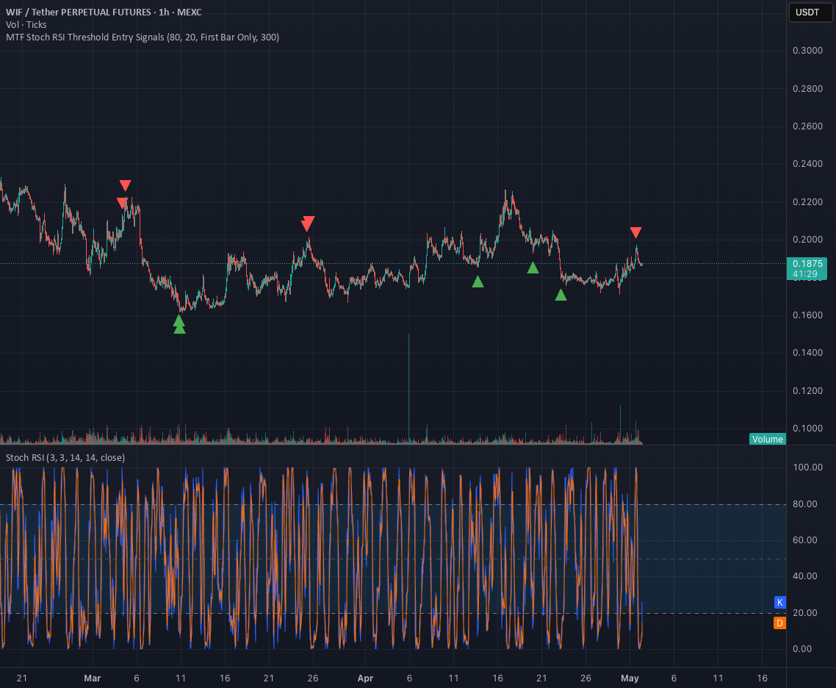836x688 pixels.
Task: Open MTF Stoch RSI Threshold Entry Signals legend
Action: tap(143, 37)
